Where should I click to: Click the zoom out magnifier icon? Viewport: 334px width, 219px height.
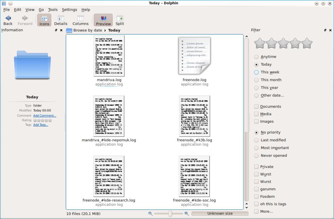[150, 214]
